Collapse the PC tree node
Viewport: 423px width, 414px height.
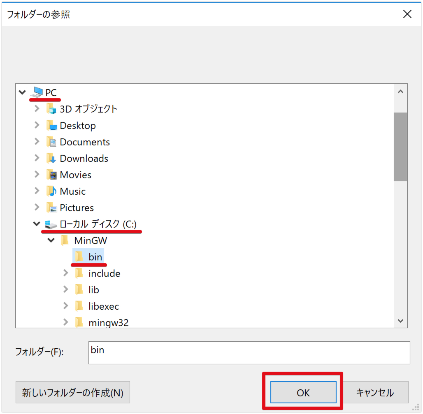tap(22, 92)
